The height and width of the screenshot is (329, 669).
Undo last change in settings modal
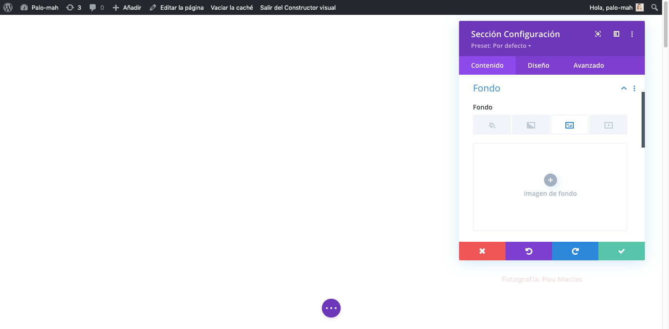click(529, 251)
